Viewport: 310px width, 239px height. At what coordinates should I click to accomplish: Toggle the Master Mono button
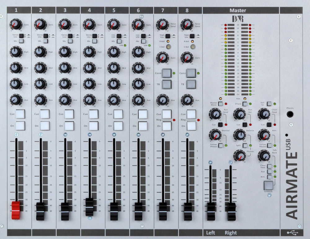(221, 103)
